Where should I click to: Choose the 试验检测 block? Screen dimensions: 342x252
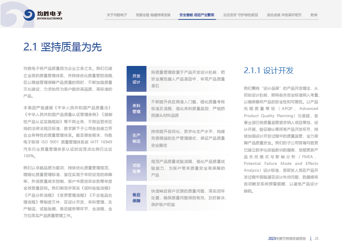point(136,168)
